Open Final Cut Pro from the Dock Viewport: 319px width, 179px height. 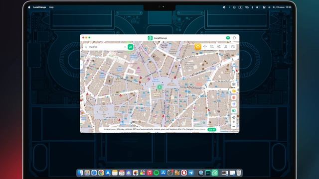coord(143,173)
